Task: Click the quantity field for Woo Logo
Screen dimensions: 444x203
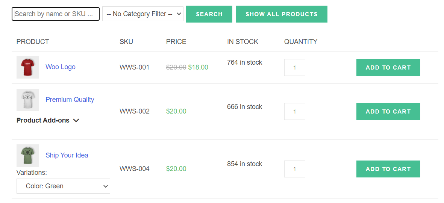Action: click(295, 68)
